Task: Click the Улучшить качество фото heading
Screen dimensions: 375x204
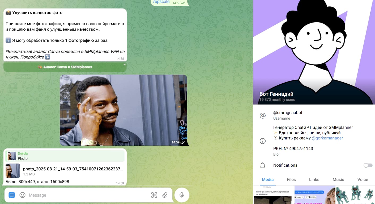Action: (37, 12)
